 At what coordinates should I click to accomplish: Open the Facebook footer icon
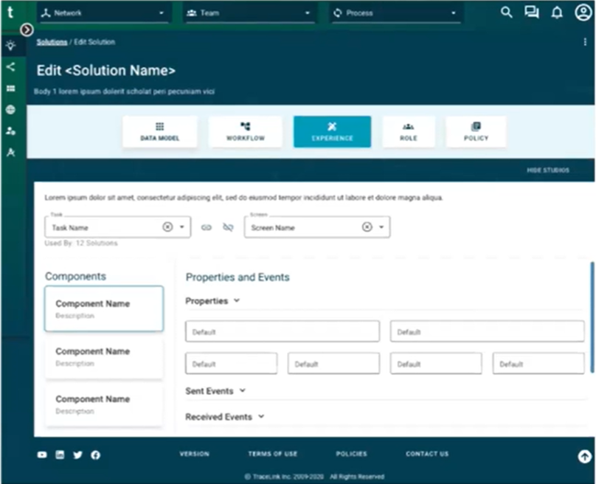95,454
